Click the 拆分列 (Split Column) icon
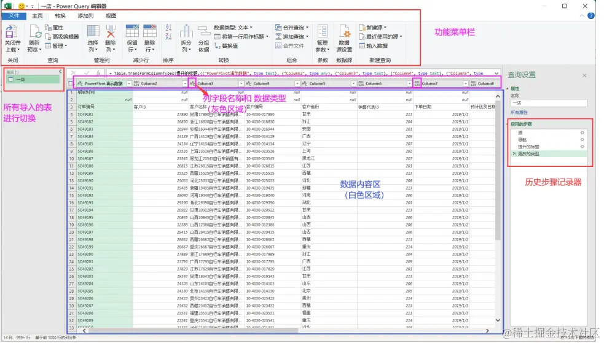 tap(186, 31)
